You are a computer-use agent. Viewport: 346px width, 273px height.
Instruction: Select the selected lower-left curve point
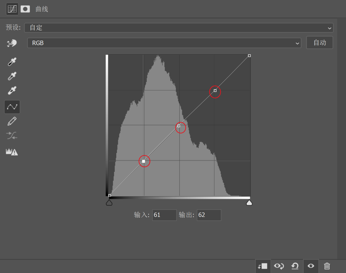(144, 161)
